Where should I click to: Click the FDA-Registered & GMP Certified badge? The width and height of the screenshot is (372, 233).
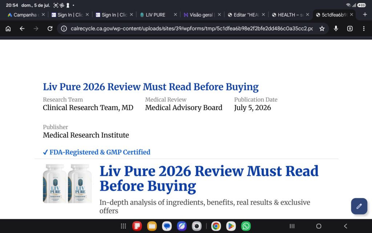coord(97,152)
